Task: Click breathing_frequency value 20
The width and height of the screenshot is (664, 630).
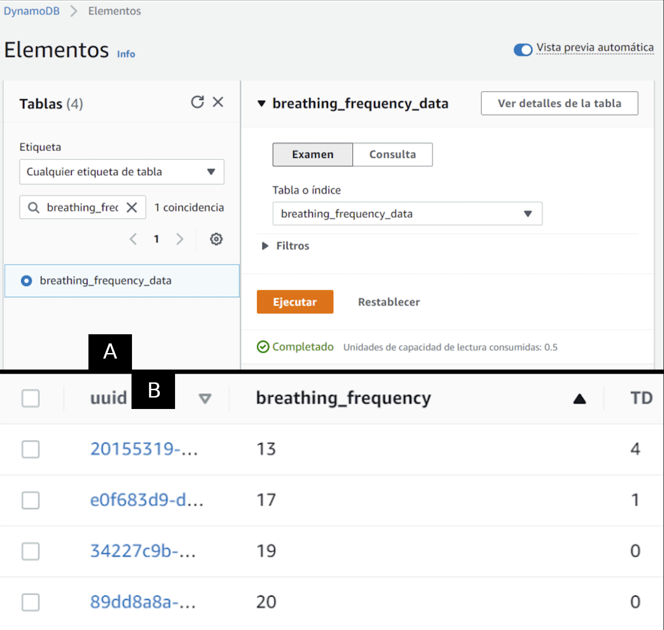Action: (x=266, y=602)
